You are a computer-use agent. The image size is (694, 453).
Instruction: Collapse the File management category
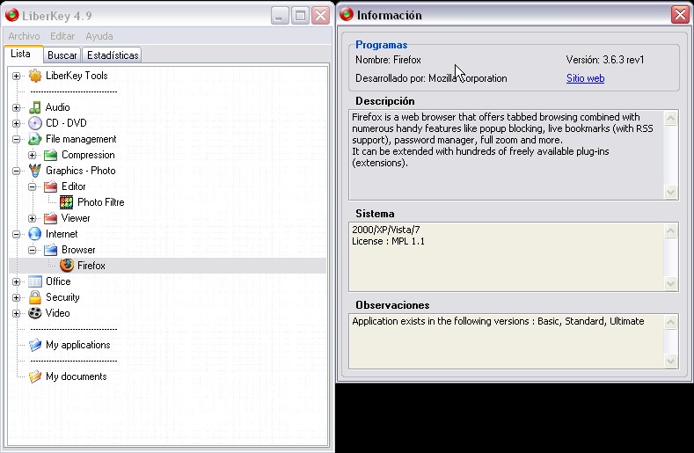point(17,139)
